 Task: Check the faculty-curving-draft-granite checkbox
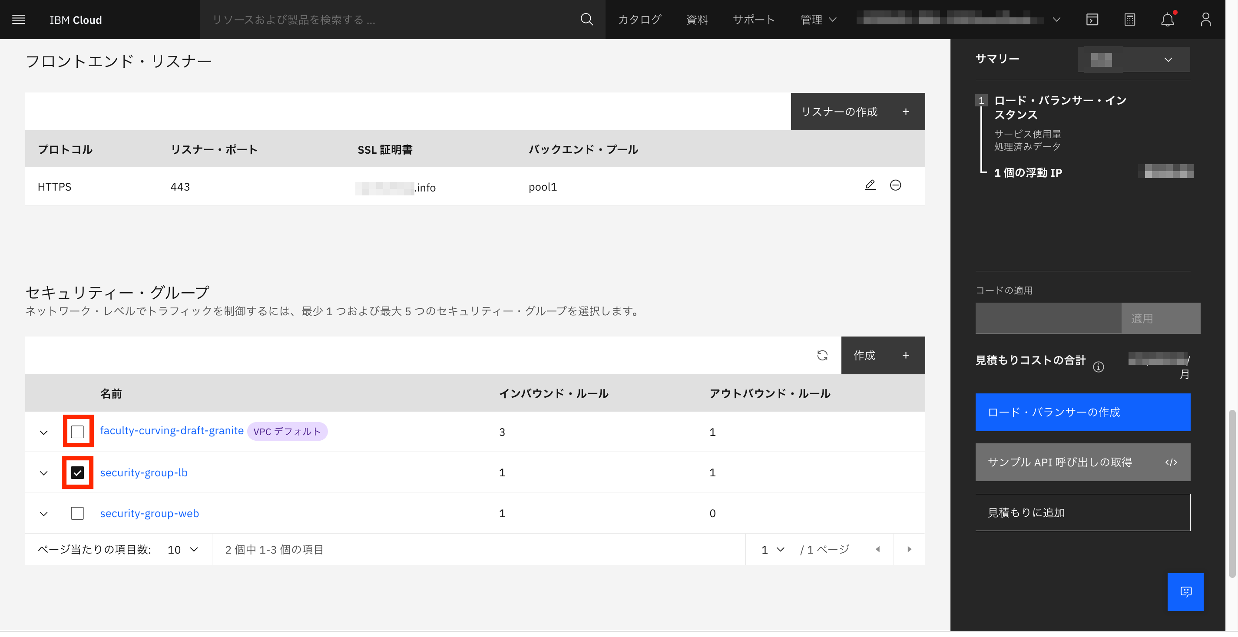pyautogui.click(x=77, y=431)
